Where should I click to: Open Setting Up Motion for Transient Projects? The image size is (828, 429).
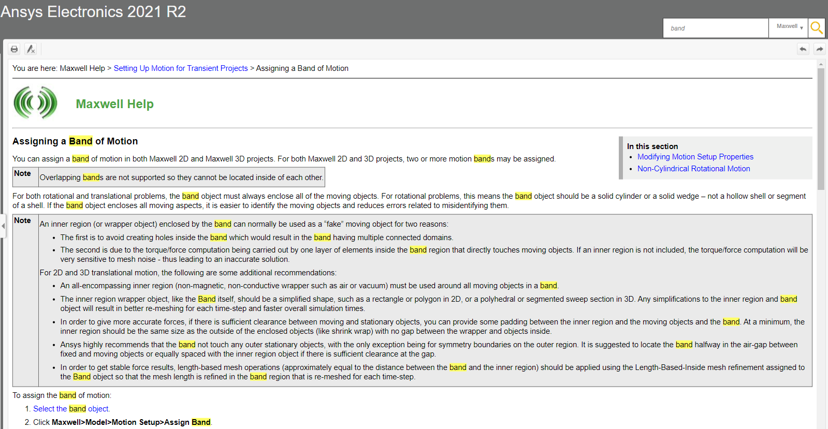181,68
